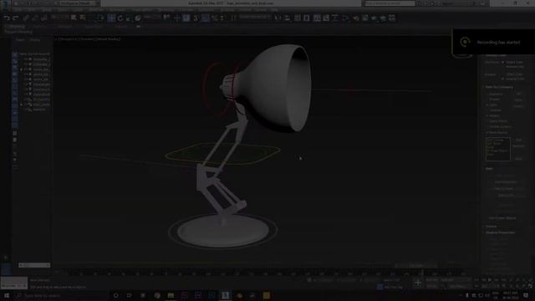Toggle the Layer Explorer toolbar icon
The image size is (535, 301).
307,18
